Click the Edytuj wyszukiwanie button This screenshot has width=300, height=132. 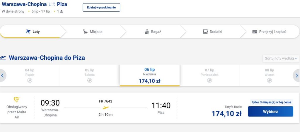(101, 7)
